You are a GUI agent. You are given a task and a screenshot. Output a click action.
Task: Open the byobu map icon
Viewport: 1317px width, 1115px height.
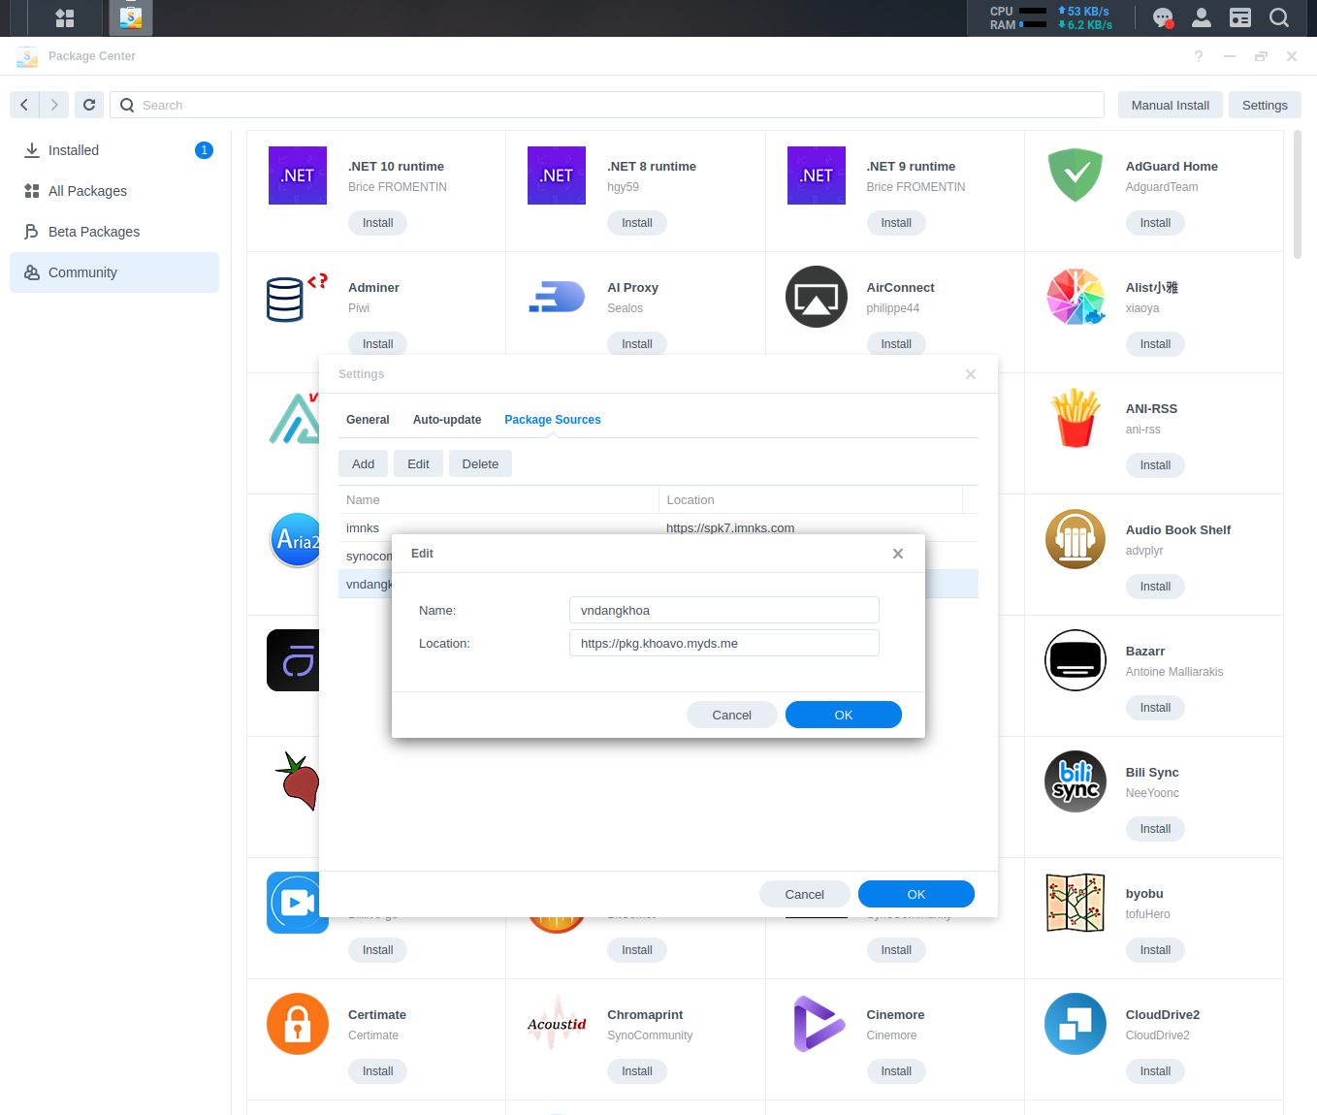tap(1076, 903)
